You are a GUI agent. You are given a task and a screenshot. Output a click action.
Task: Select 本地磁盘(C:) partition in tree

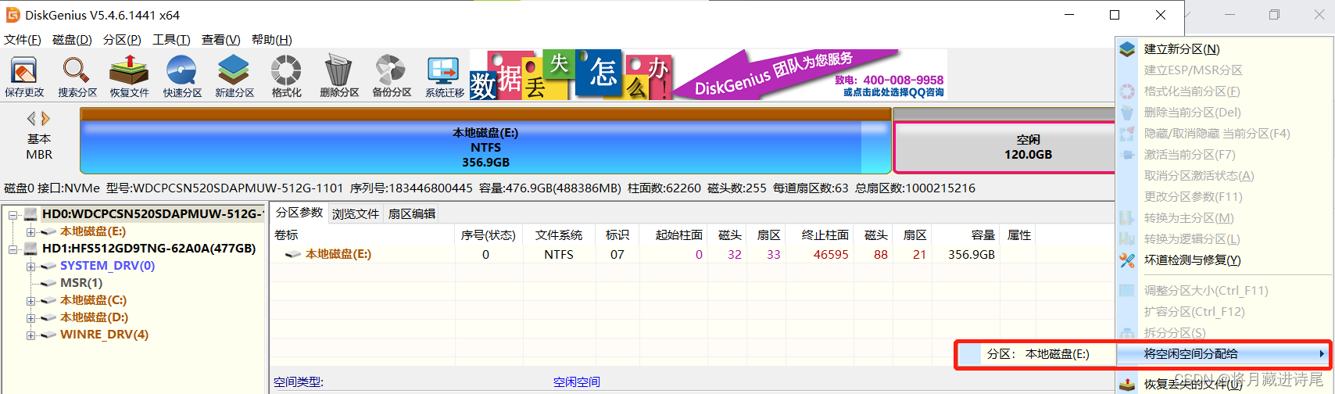(93, 300)
